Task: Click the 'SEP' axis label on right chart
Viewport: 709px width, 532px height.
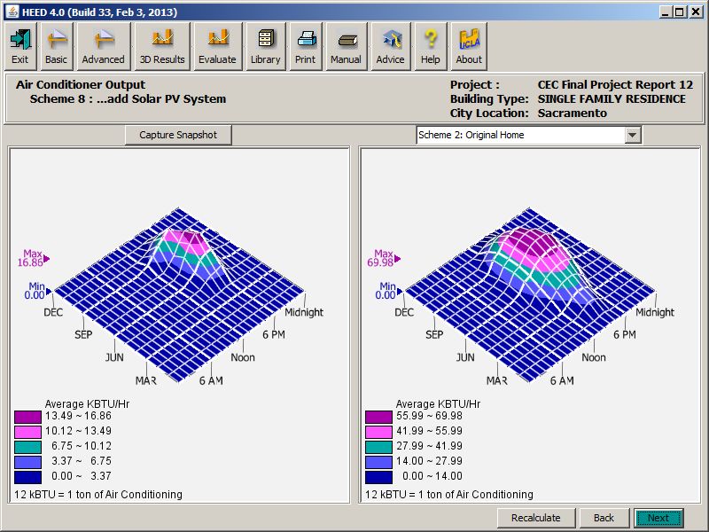Action: click(x=434, y=335)
